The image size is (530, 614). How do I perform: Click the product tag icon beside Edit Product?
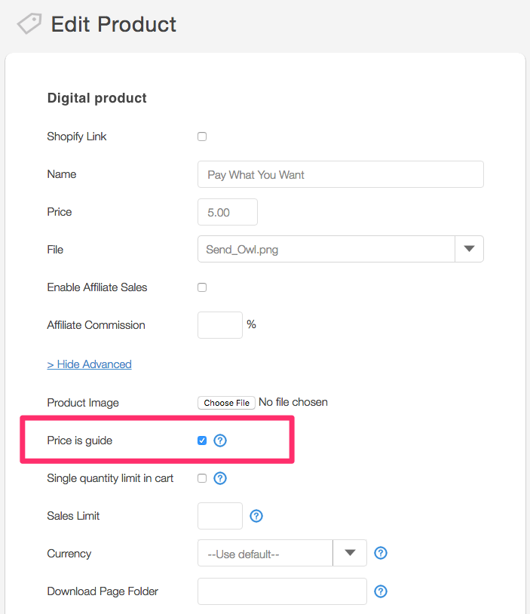click(29, 24)
